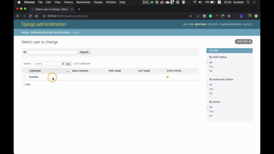Open the View menu

point(57,2)
